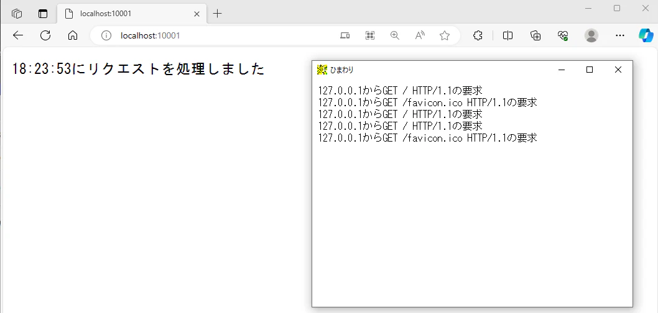Click the last log line with favicon.ico

click(x=428, y=137)
